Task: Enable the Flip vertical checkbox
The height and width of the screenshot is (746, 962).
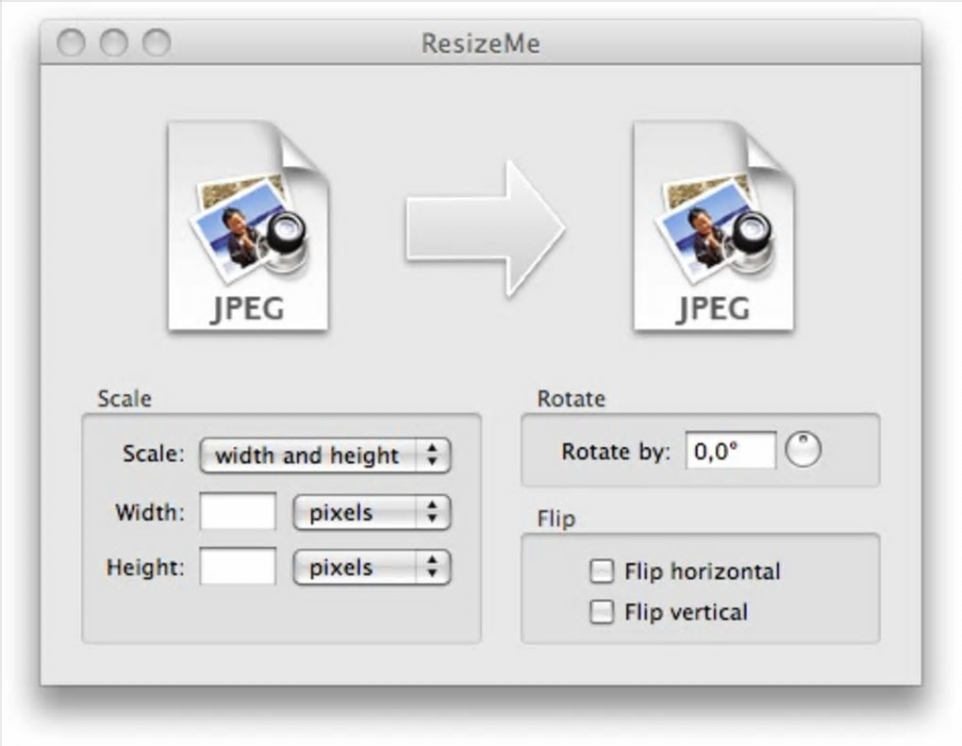Action: 601,612
